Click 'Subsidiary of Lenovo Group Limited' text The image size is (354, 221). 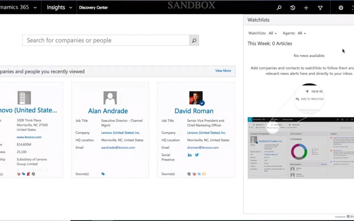point(32,162)
